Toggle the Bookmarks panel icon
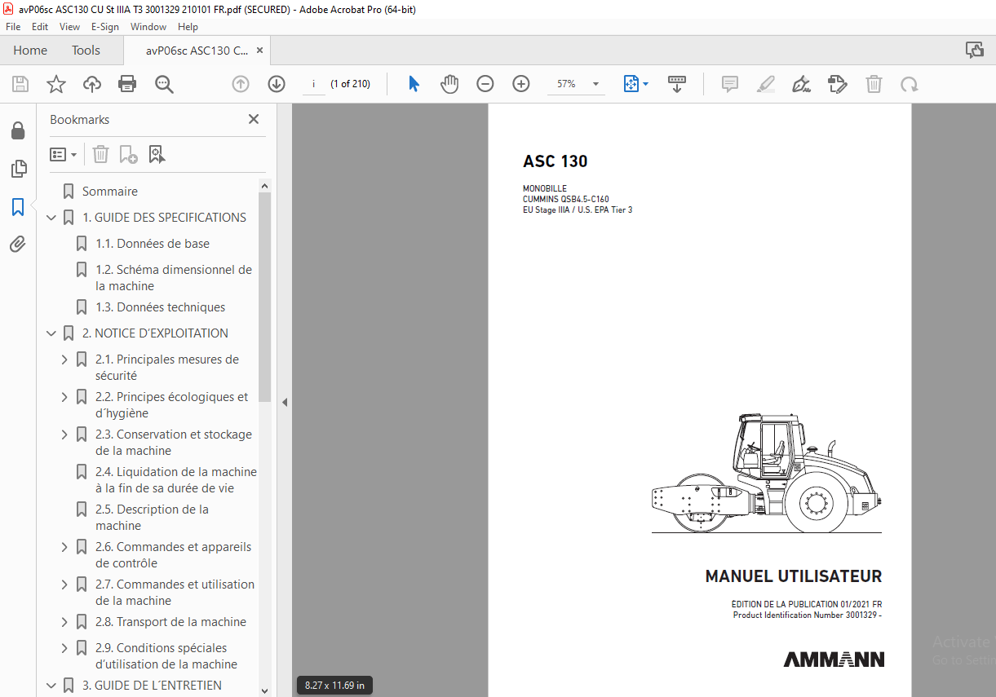Image resolution: width=996 pixels, height=697 pixels. point(18,206)
